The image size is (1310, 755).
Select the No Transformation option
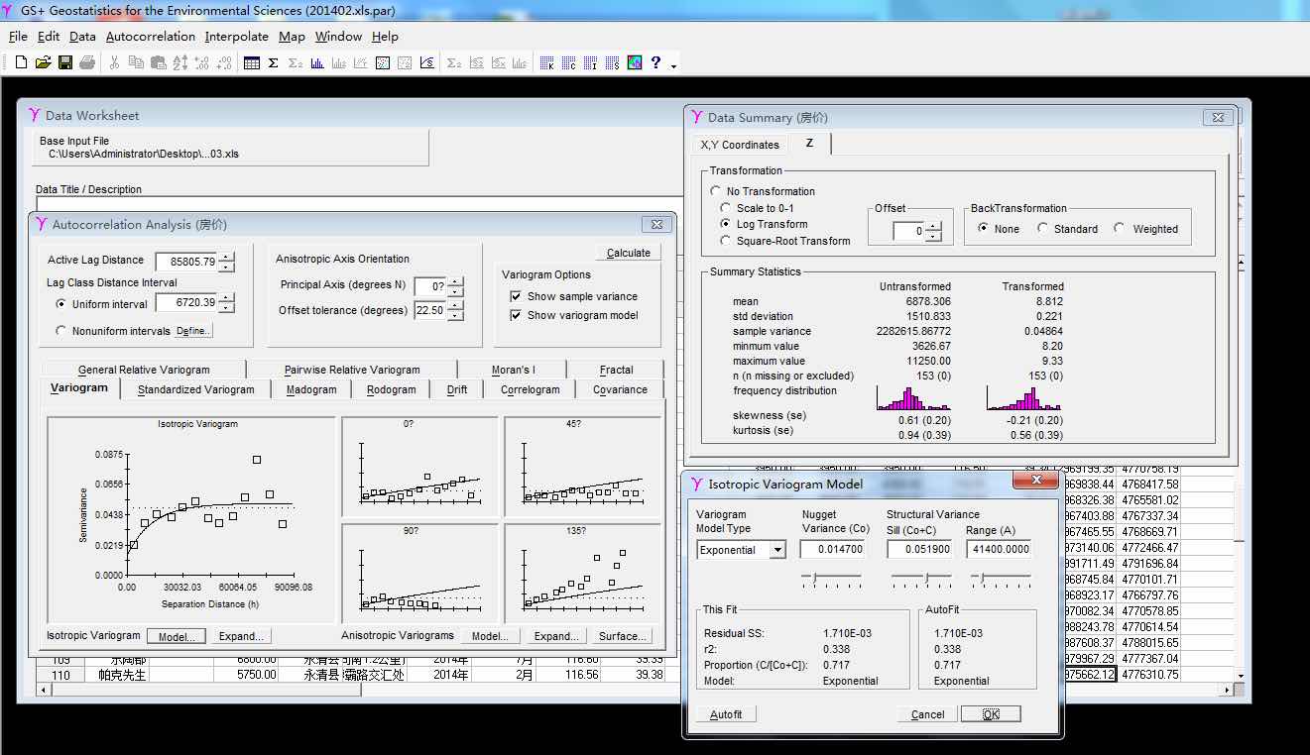click(716, 191)
